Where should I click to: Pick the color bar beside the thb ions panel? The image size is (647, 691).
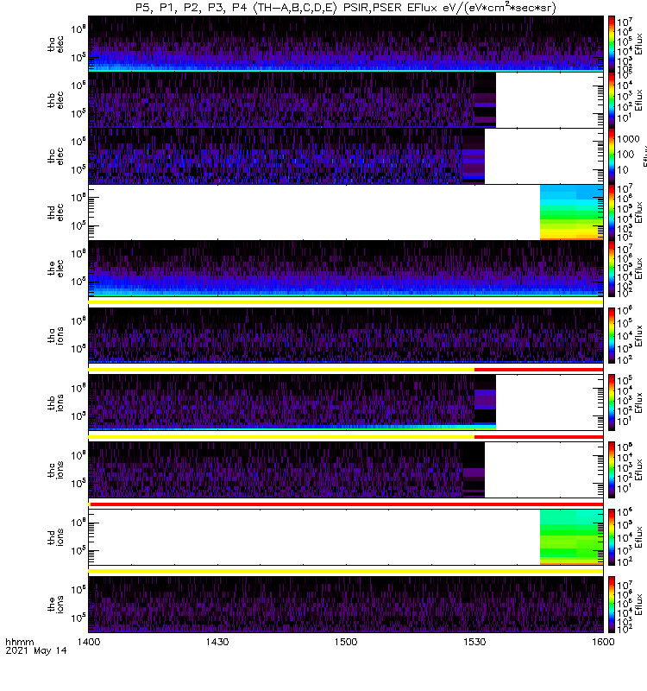(612, 403)
